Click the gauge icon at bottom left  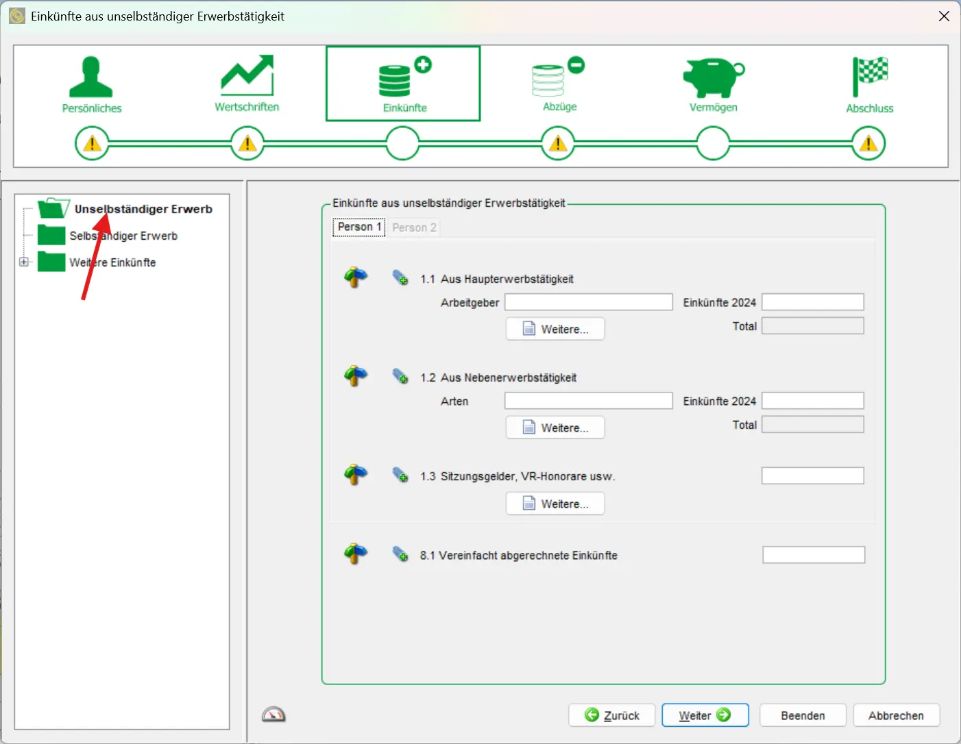(273, 715)
